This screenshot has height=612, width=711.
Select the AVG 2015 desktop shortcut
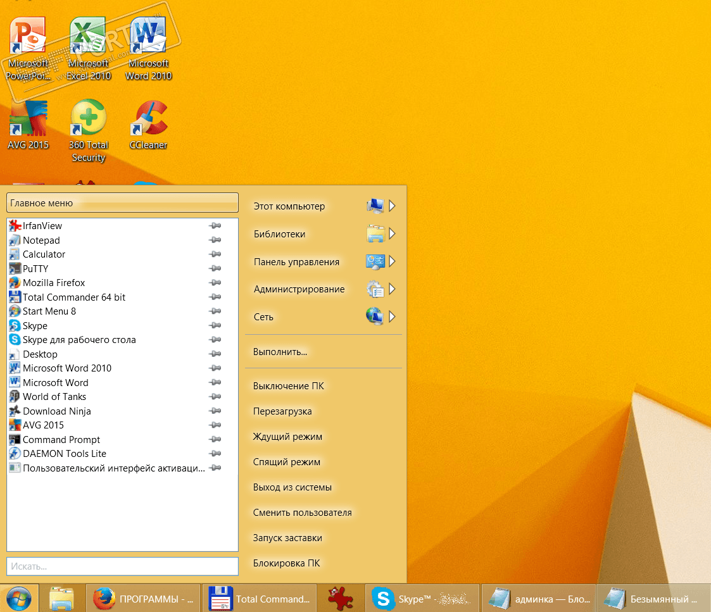(28, 125)
